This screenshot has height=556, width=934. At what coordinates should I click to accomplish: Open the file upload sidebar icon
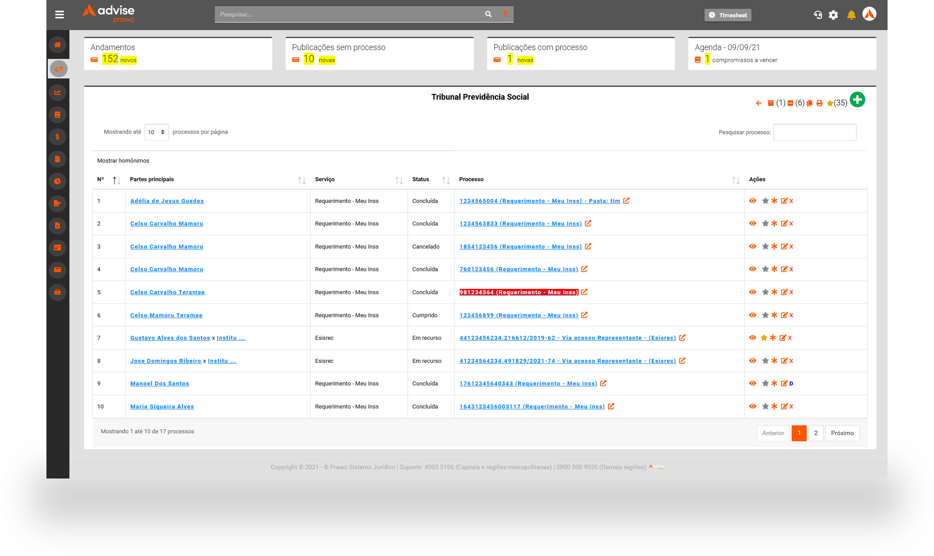58,225
